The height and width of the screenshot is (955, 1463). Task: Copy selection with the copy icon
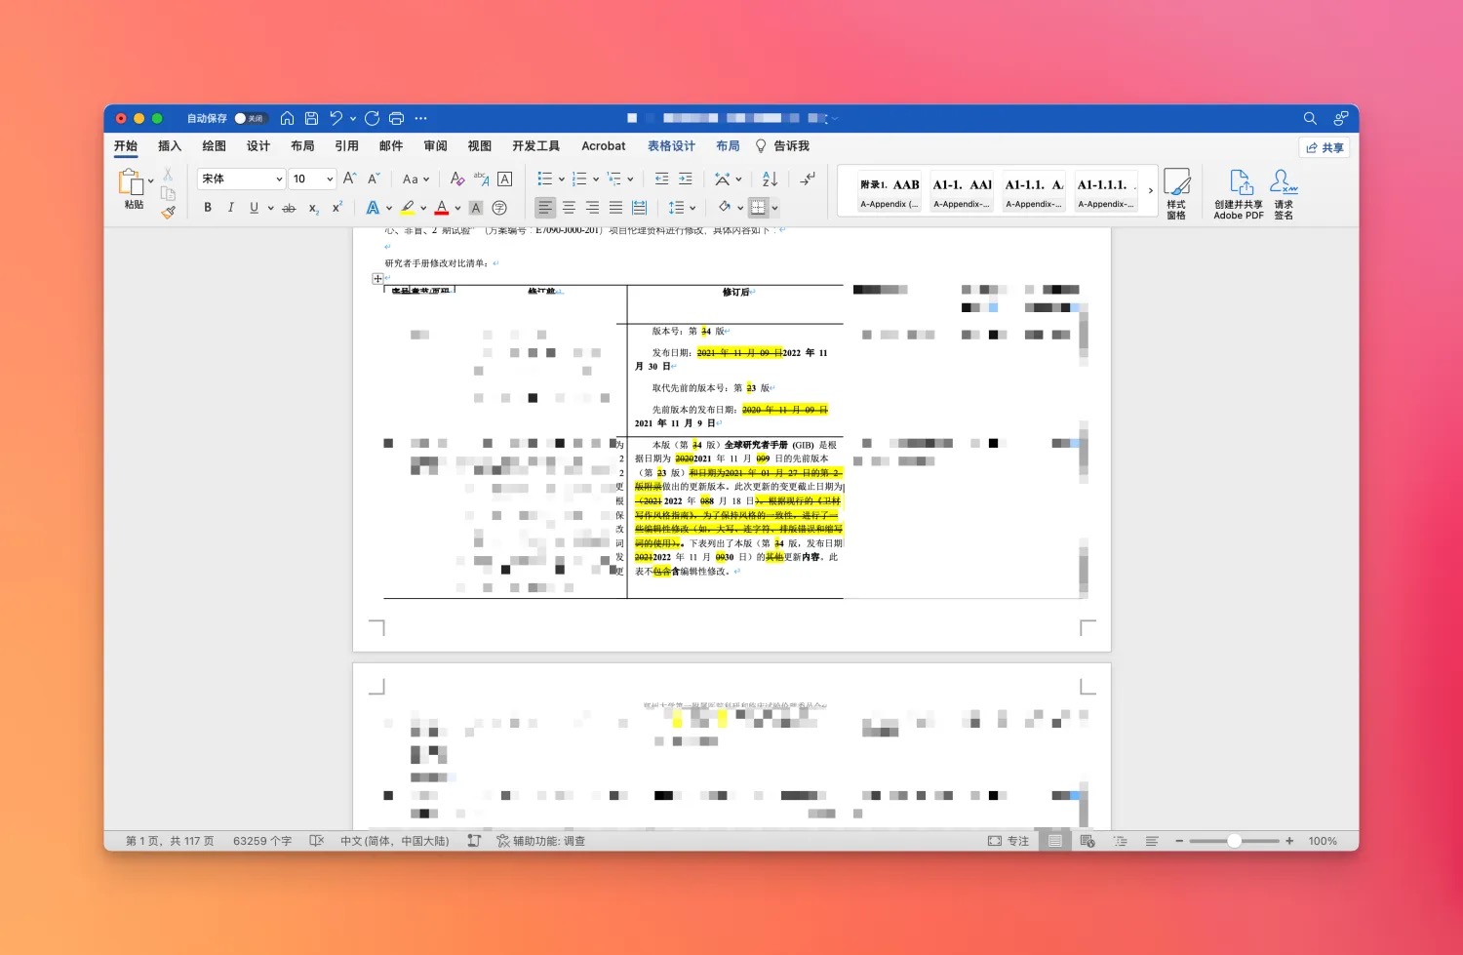pos(168,193)
